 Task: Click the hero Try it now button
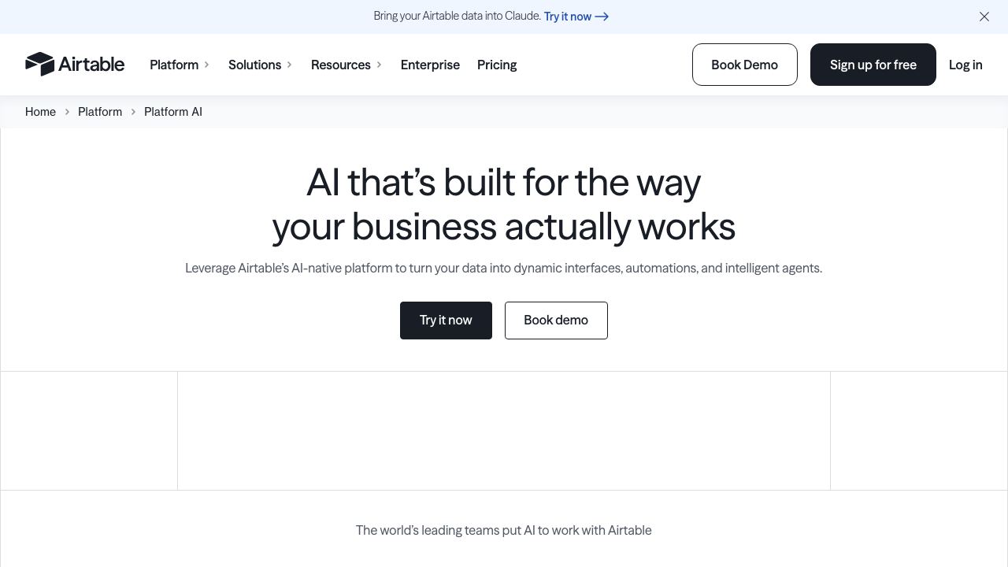click(446, 321)
